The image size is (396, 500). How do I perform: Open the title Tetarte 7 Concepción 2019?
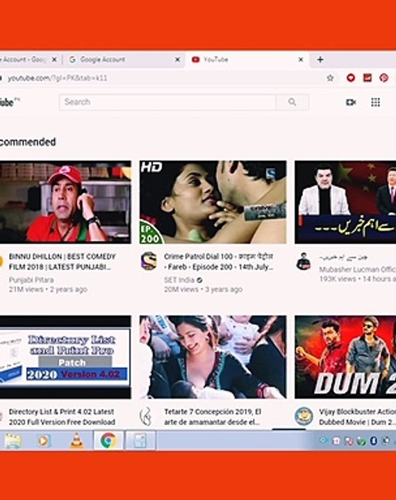point(213,417)
